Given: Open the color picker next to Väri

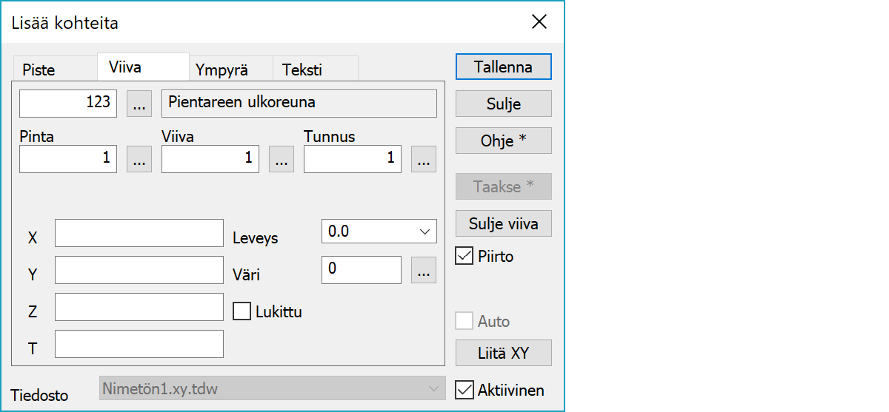Looking at the screenshot, I should [x=424, y=271].
